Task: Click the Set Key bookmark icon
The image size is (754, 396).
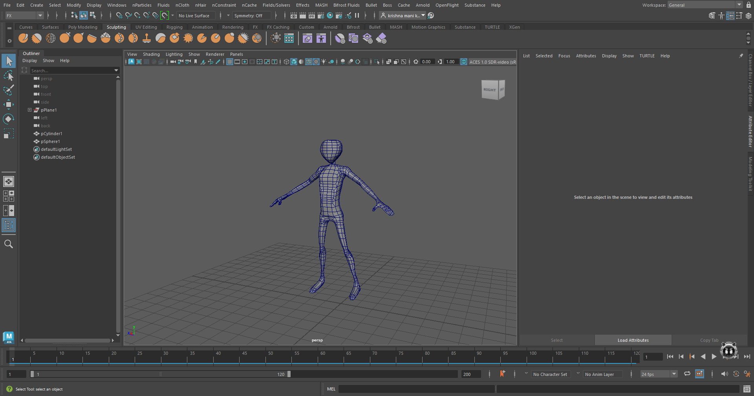Action: pos(502,374)
